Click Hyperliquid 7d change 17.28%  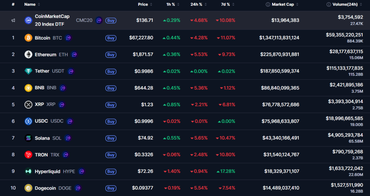(226, 171)
